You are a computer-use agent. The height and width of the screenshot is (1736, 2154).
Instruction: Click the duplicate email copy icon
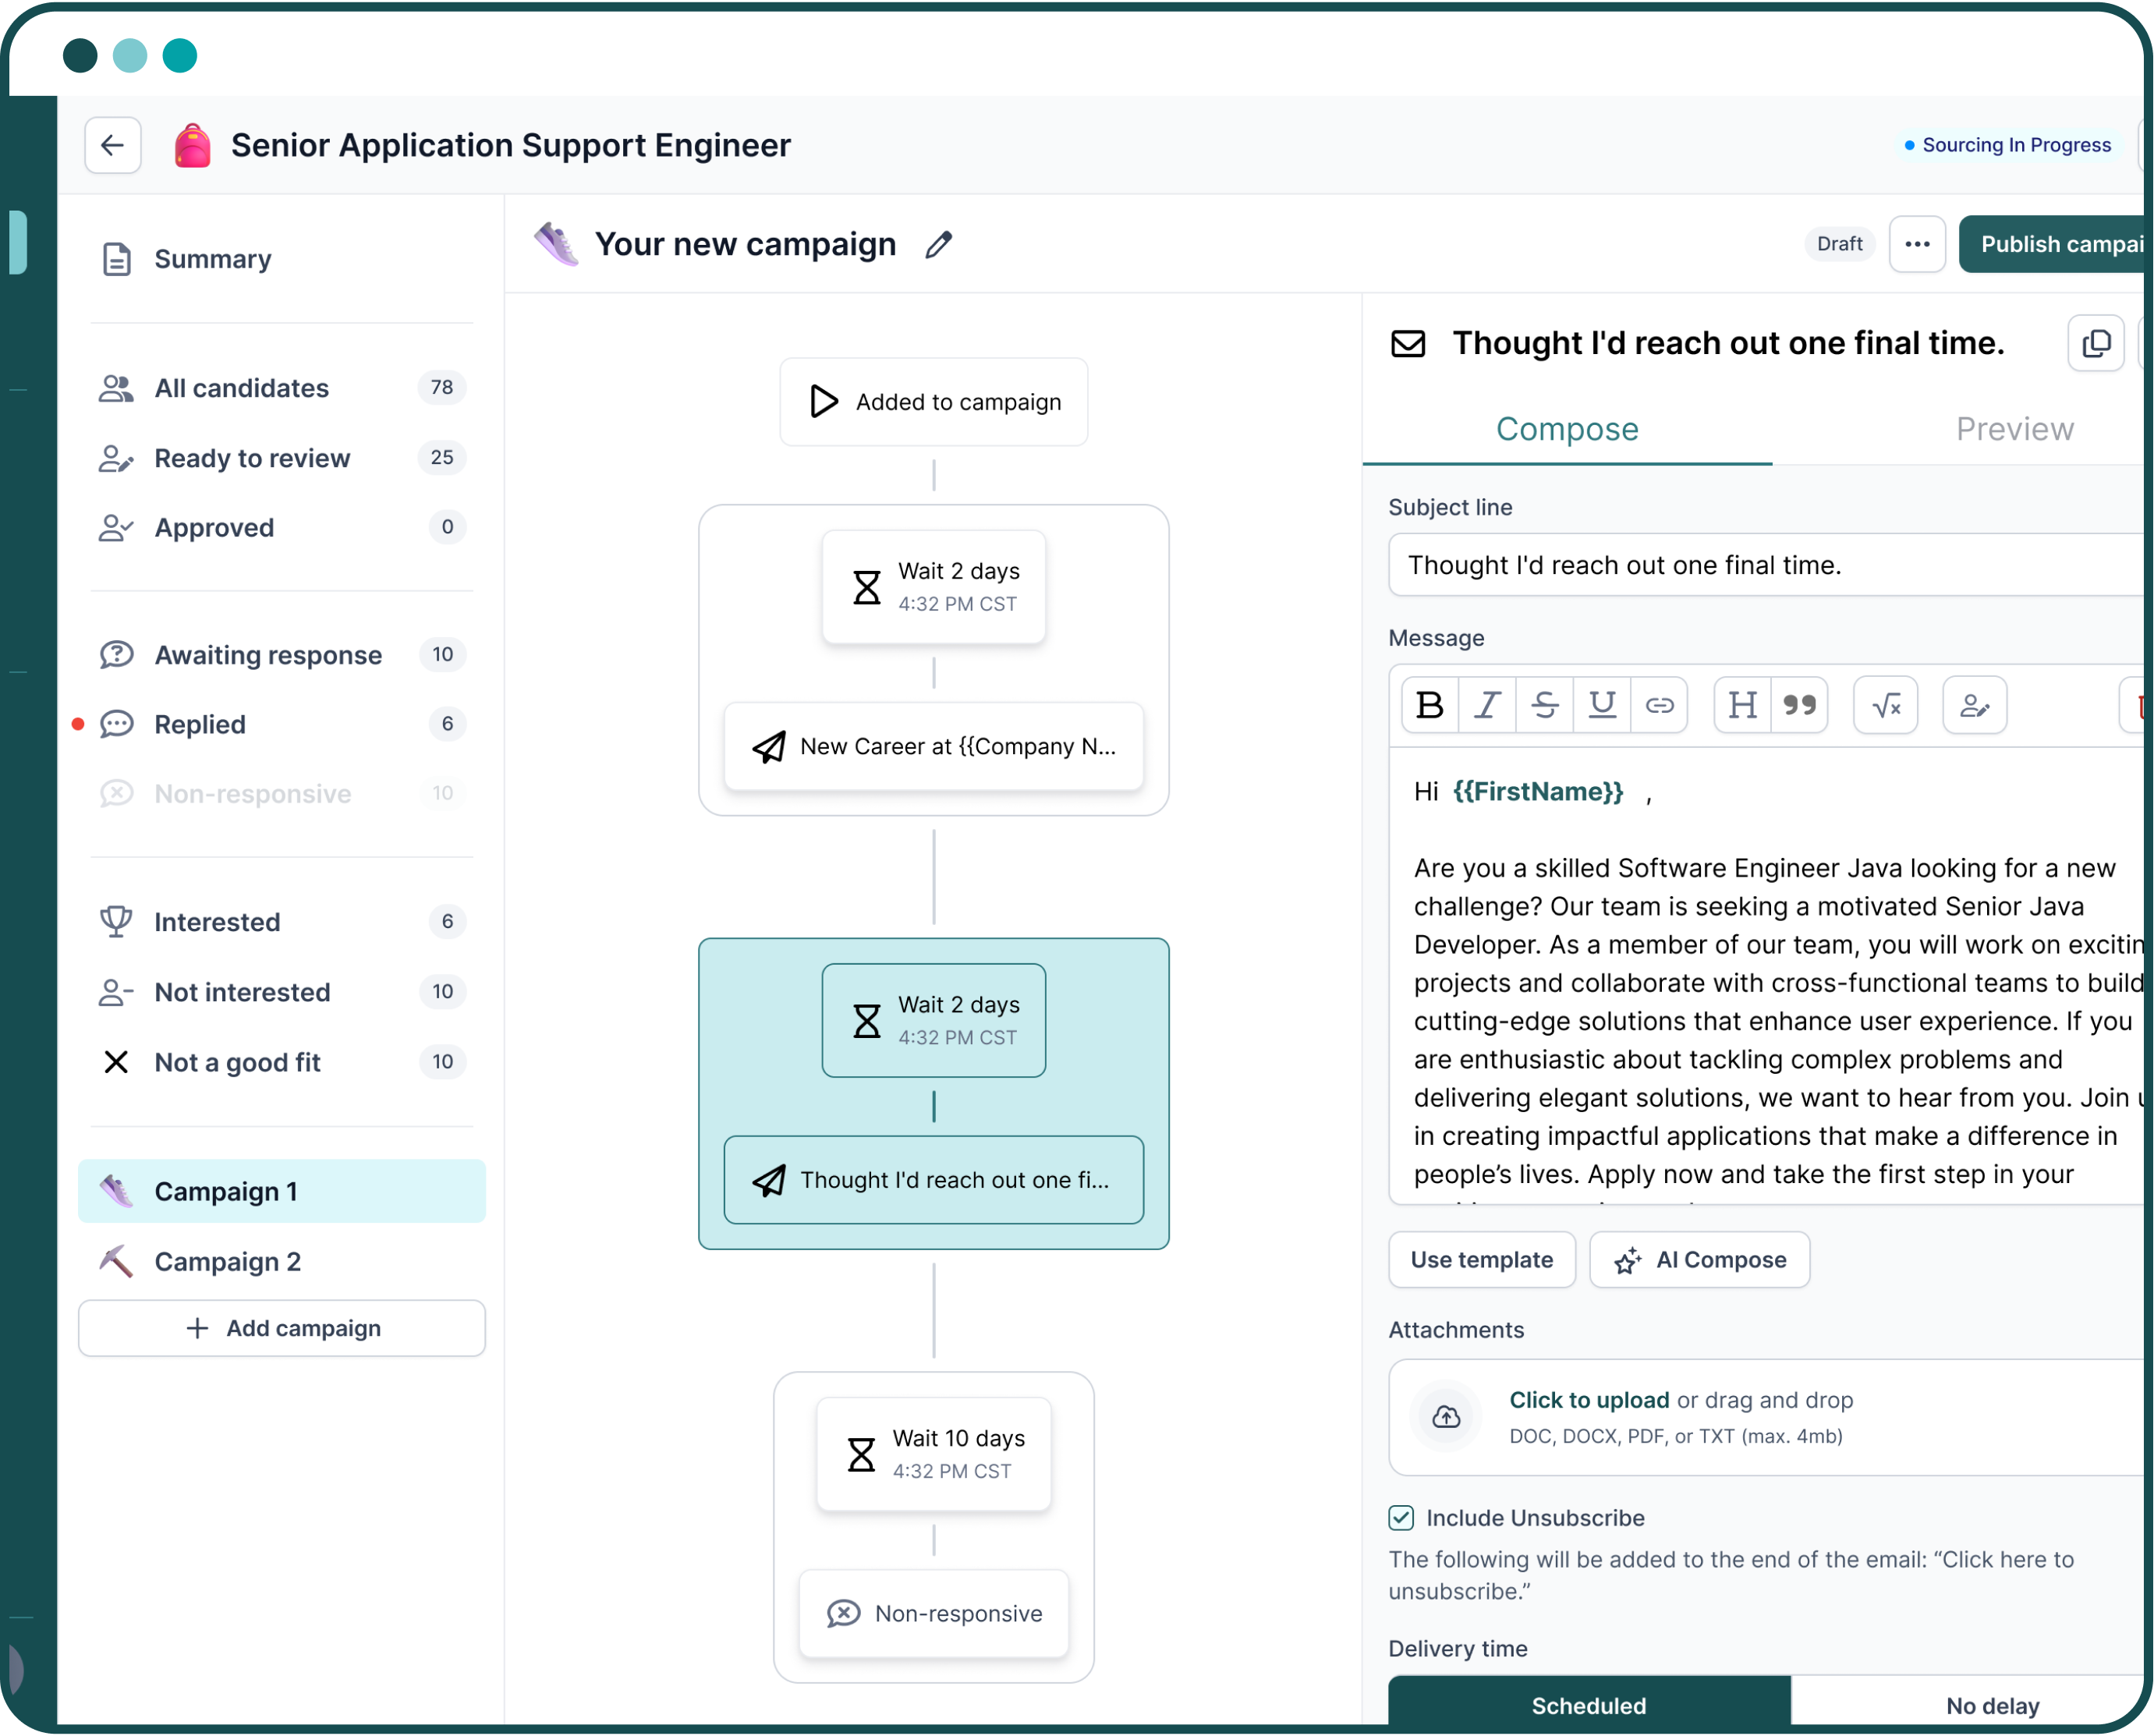2095,343
